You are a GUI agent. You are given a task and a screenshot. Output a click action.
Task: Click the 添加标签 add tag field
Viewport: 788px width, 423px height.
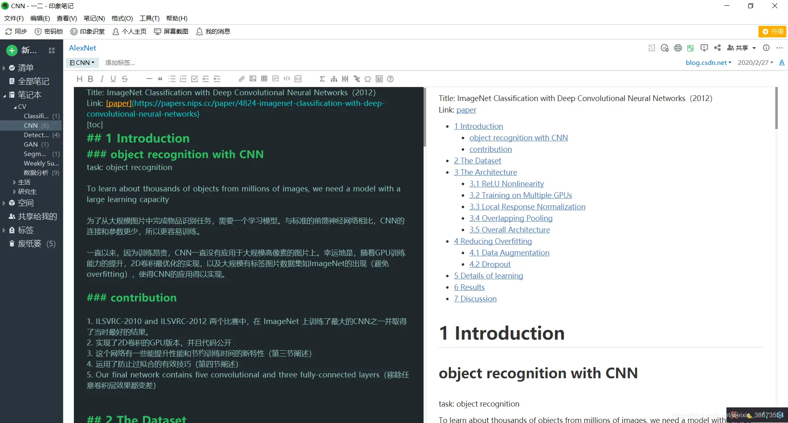point(120,62)
